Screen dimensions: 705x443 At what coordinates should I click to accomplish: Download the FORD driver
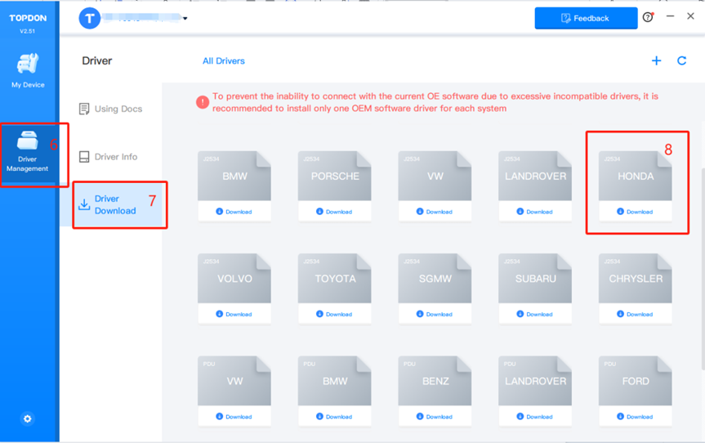[x=636, y=417]
